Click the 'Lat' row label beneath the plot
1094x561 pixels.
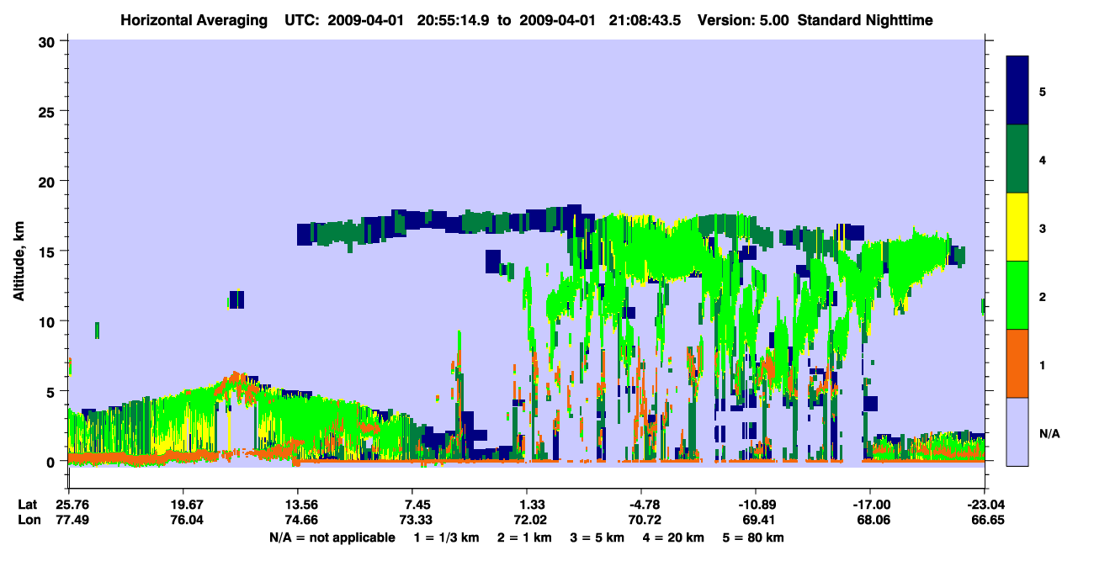[x=27, y=505]
